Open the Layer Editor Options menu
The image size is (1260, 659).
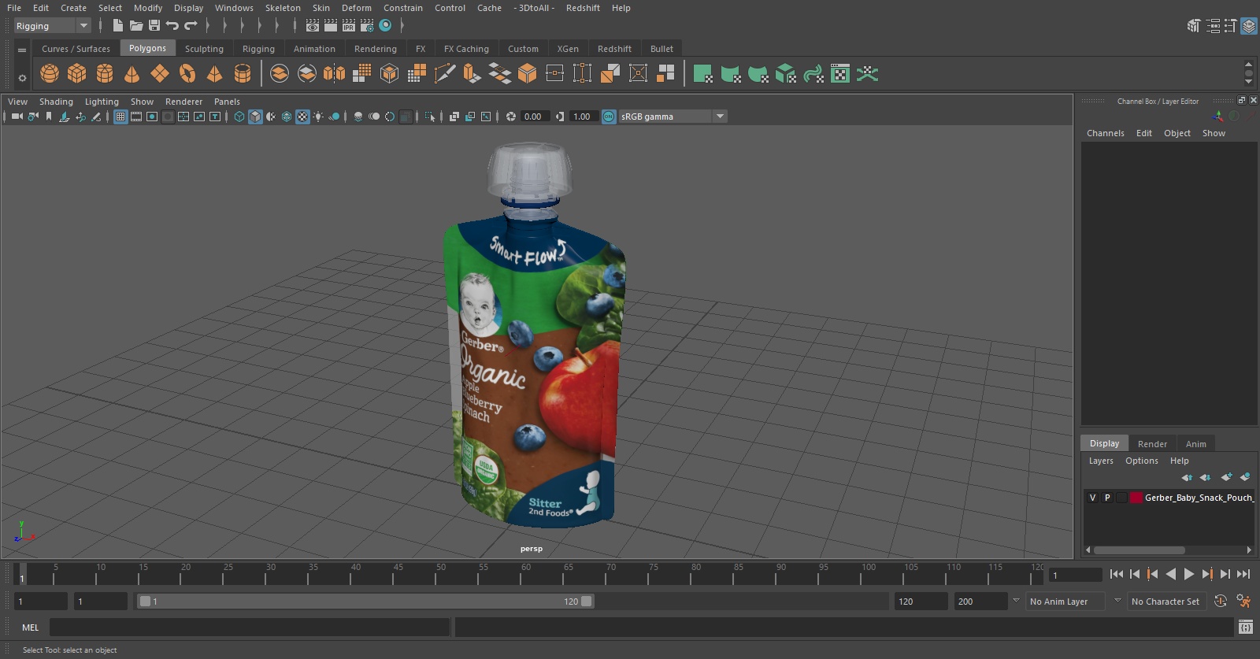[1141, 461]
